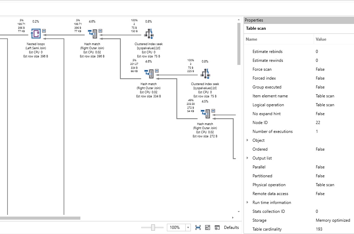Select the Stats collection ID property
This screenshot has width=354, height=234.
pos(299,211)
